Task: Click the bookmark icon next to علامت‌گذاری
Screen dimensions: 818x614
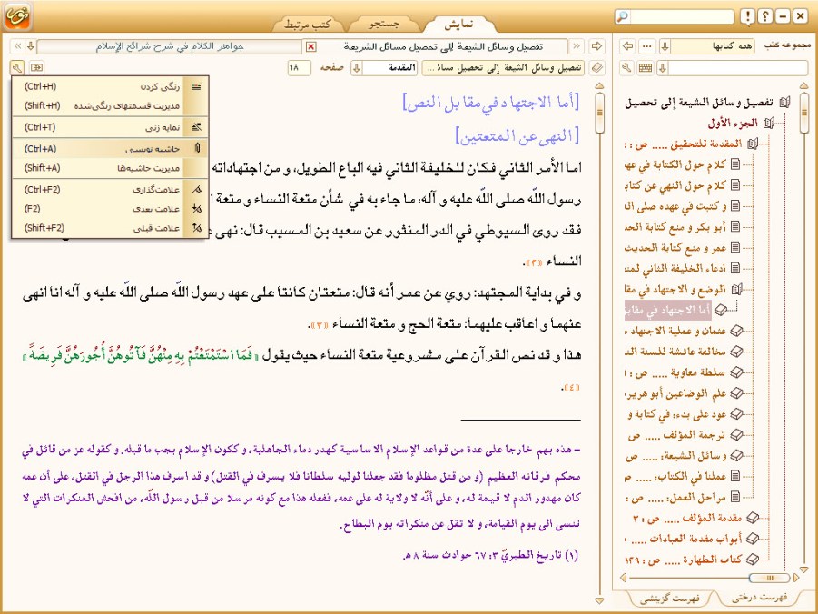Action: [x=197, y=189]
